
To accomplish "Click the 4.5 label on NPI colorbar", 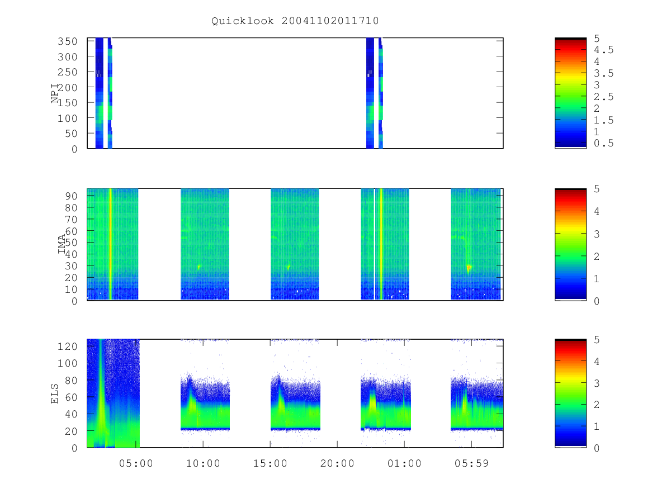I will (x=603, y=50).
